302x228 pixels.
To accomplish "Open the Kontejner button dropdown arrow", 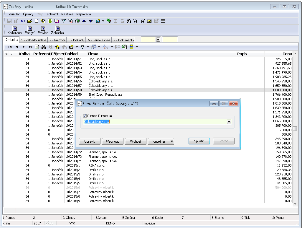I will tap(172, 141).
